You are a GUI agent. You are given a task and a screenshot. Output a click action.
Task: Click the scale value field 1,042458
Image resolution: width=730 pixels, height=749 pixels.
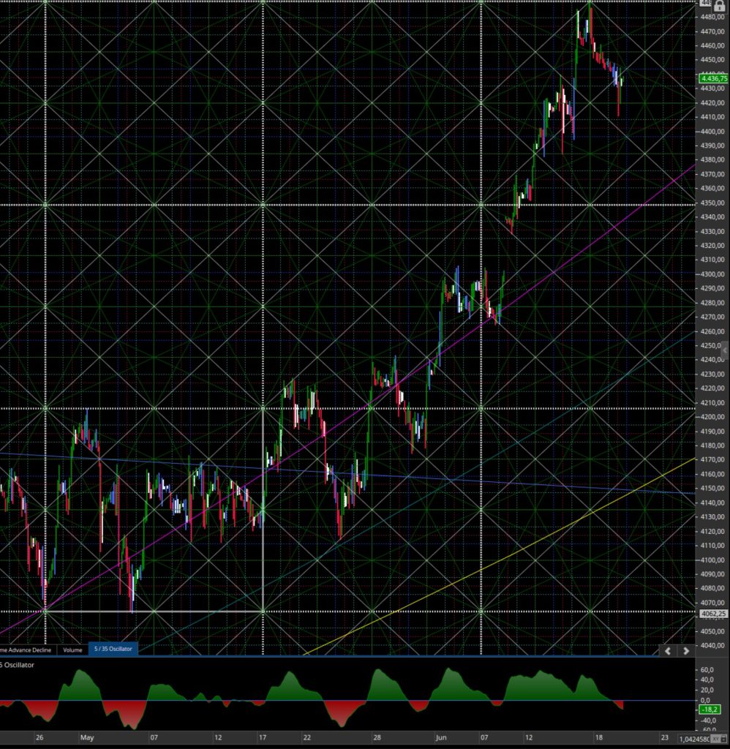coord(693,739)
